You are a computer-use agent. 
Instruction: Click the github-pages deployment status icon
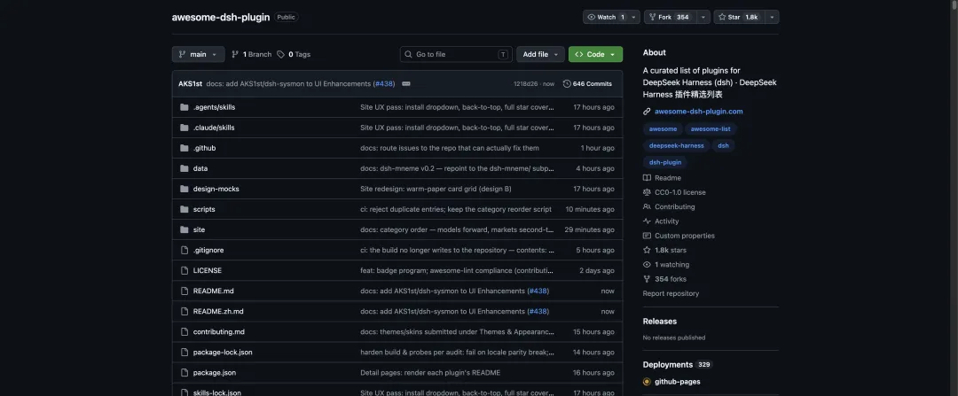click(x=647, y=382)
